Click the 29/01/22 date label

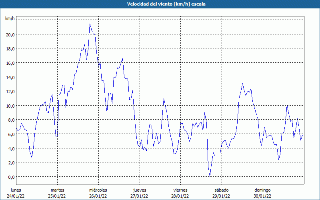[222, 196]
